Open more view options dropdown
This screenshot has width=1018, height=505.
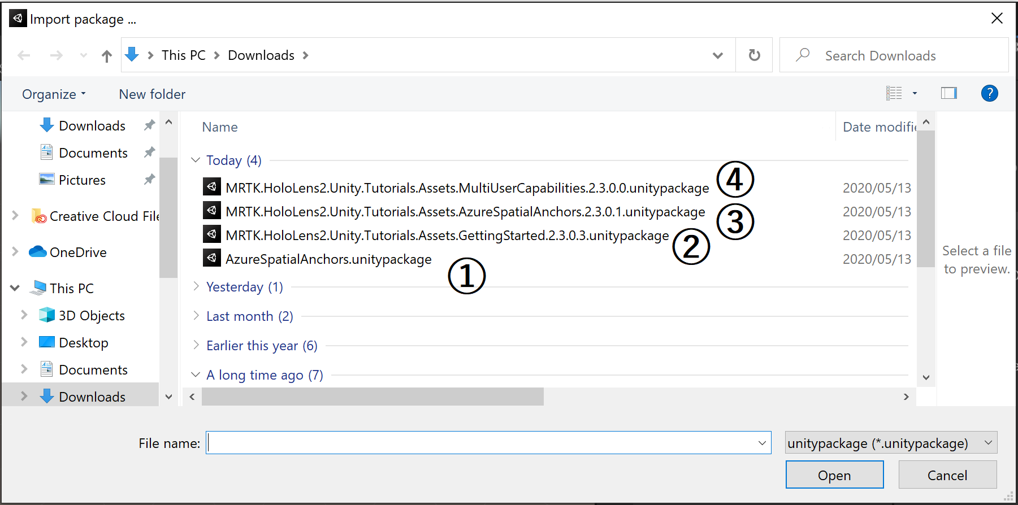(915, 94)
